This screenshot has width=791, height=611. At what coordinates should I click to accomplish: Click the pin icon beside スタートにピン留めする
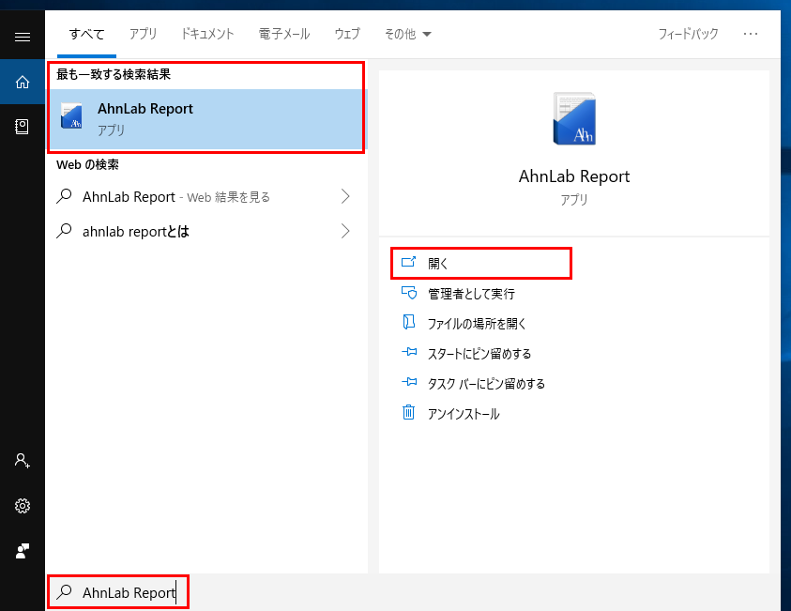(409, 352)
